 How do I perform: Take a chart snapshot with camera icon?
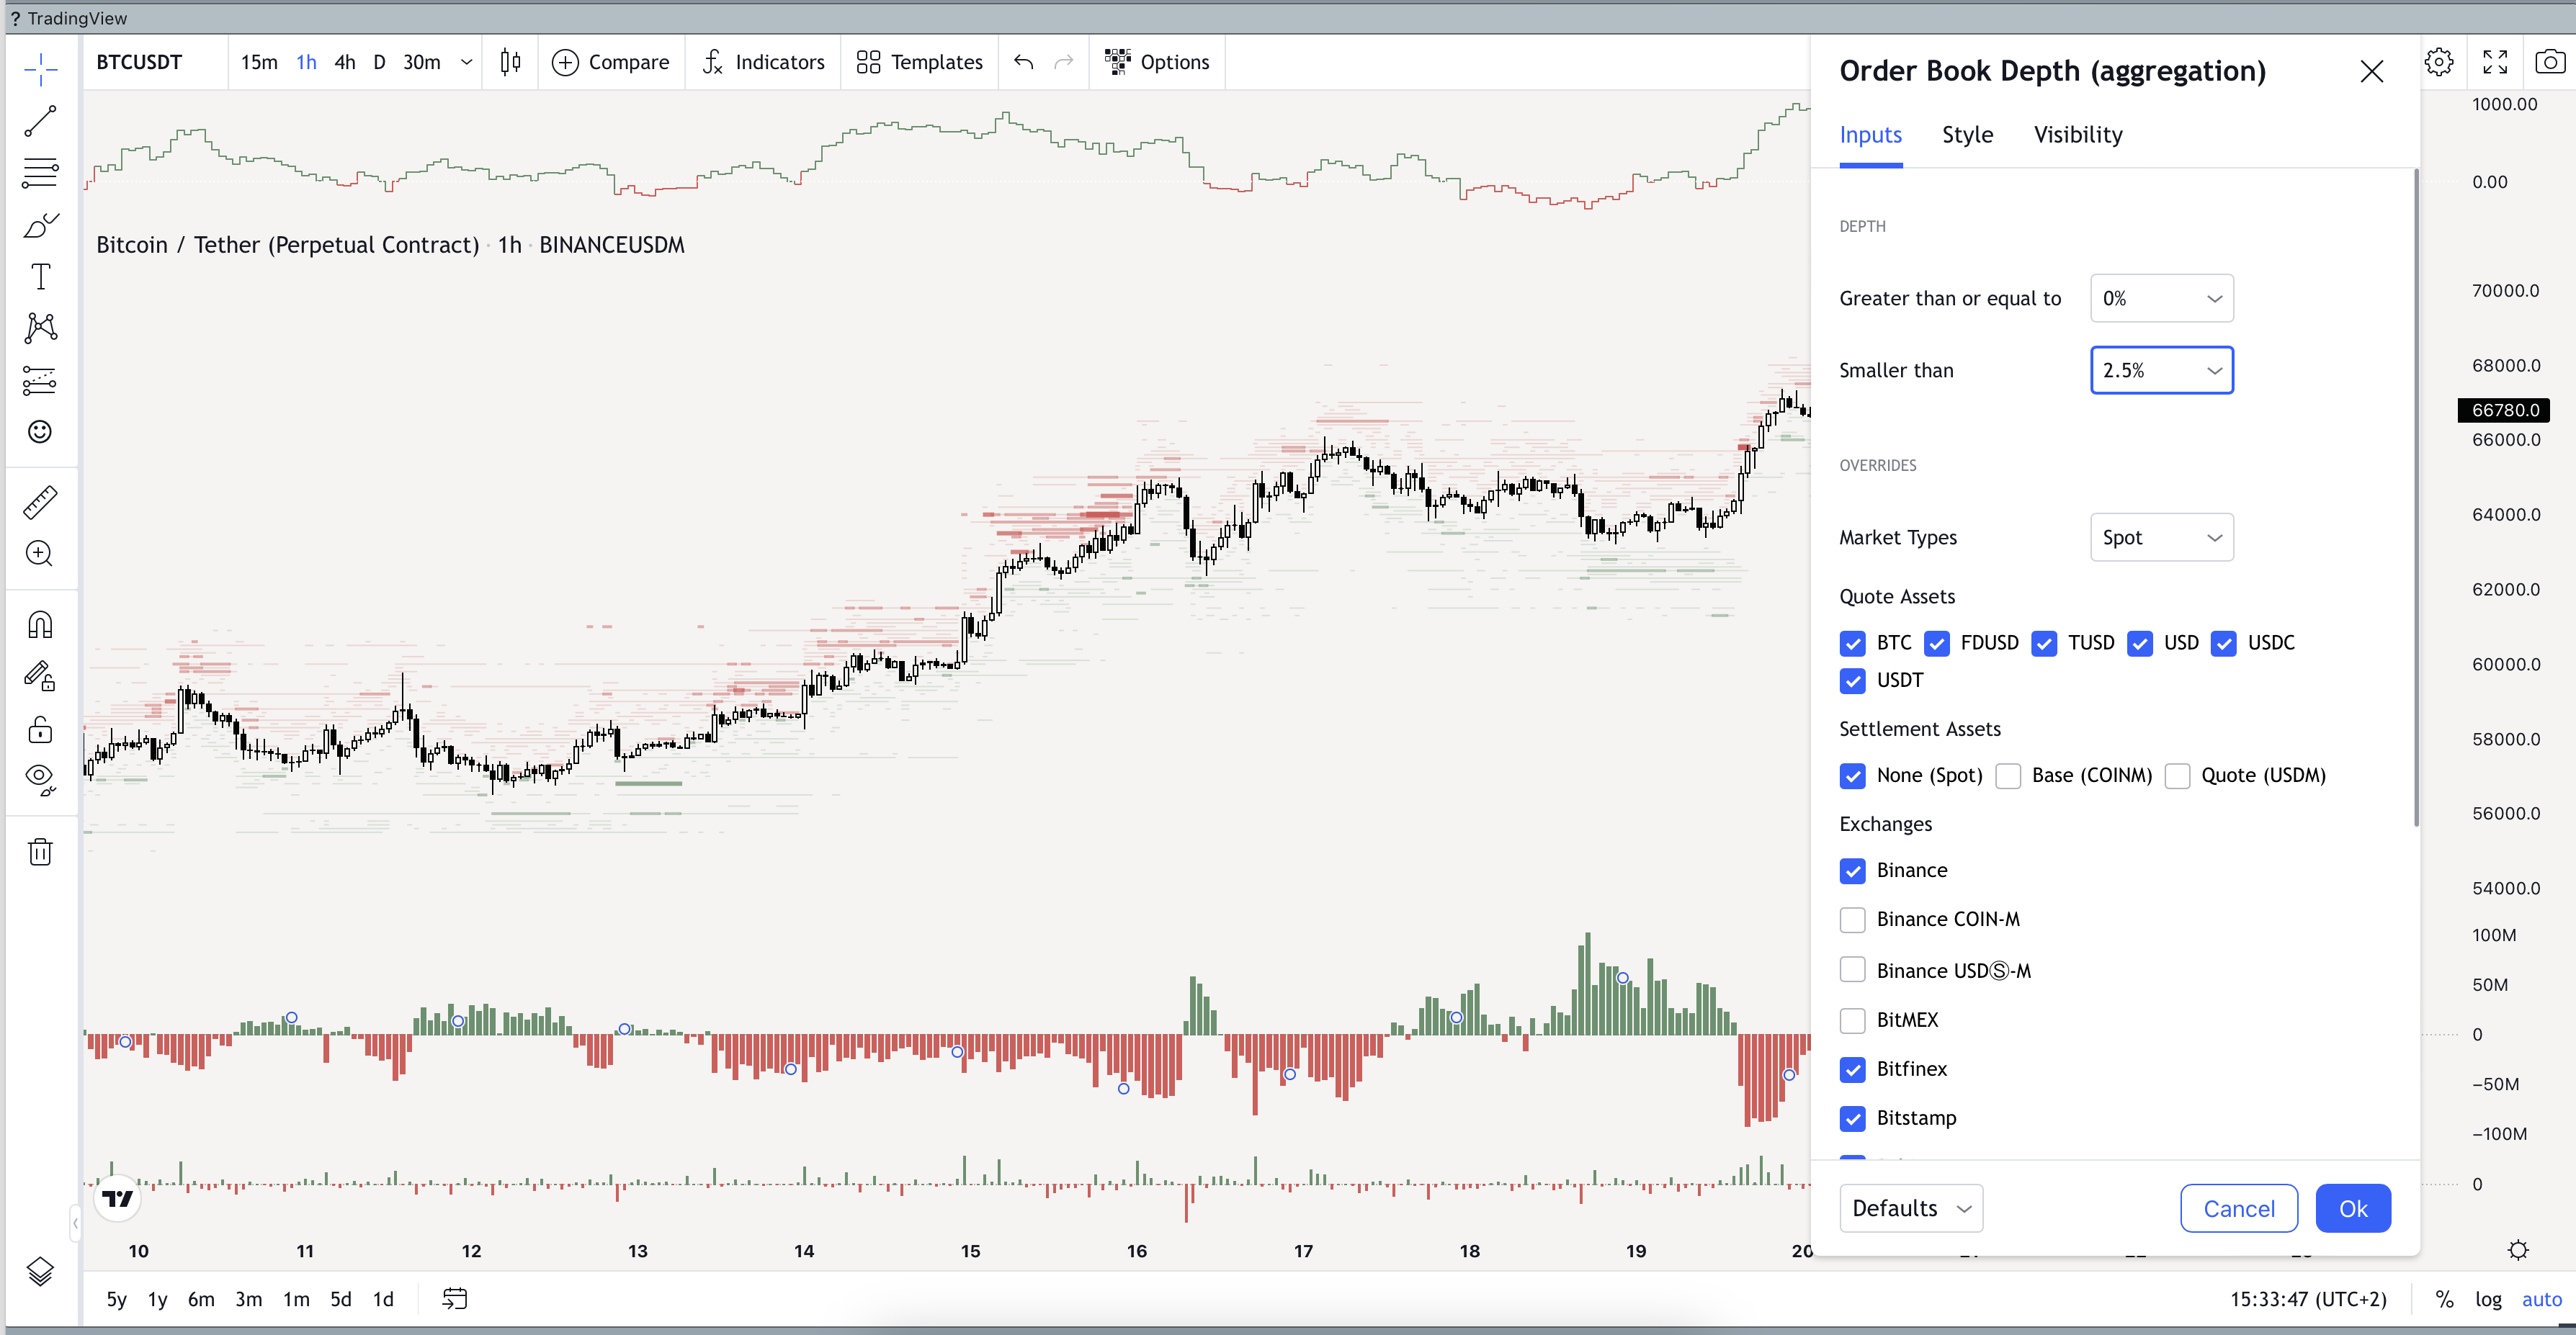(2549, 62)
